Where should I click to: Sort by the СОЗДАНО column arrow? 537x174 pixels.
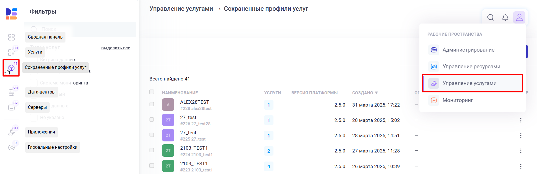point(376,93)
